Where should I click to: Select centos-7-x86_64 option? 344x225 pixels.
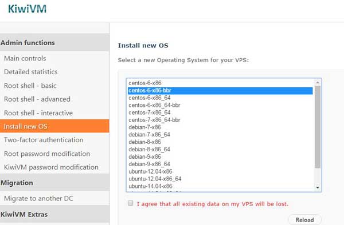tap(220, 112)
